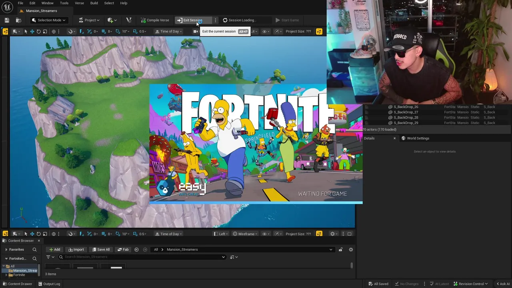512x288 pixels.
Task: Click the Compile Verse button
Action: coord(154,20)
